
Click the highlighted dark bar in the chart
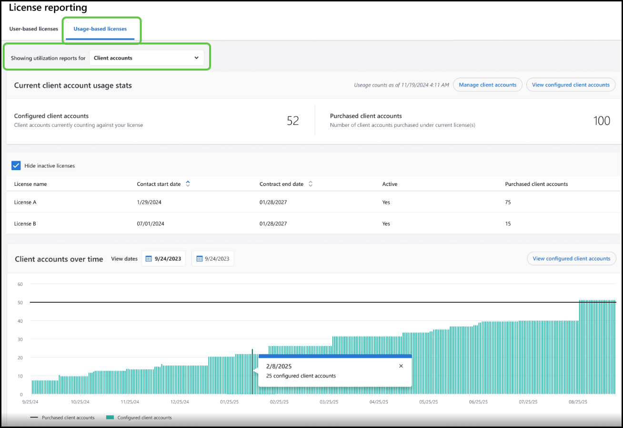click(x=252, y=372)
